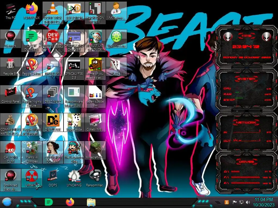Select the UKRAIN radiation symbol icon
Image resolution: width=278 pixels, height=208 pixels.
pos(32,178)
